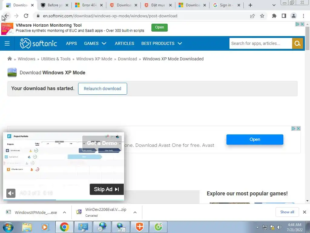Switch to Sign in Google tab

click(x=226, y=5)
